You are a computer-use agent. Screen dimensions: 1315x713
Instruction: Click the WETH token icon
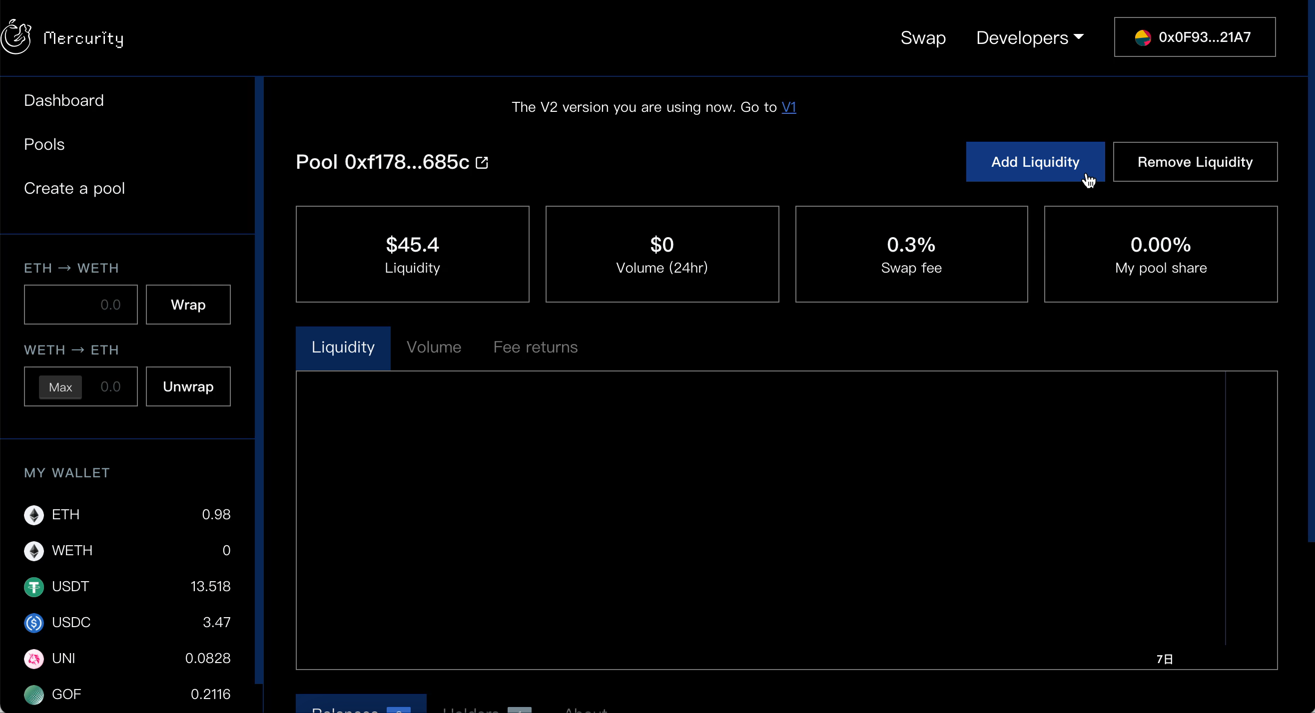33,551
